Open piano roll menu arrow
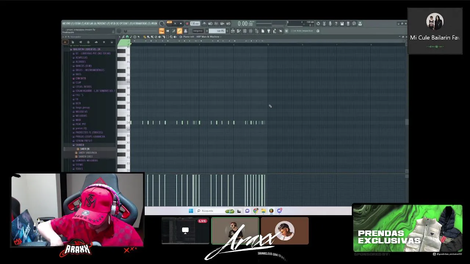This screenshot has height=264, width=470. coord(120,37)
